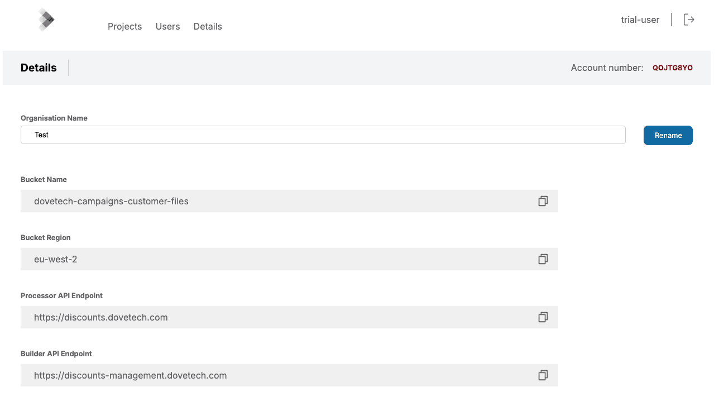719x416 pixels.
Task: Copy the Processor API Endpoint URL
Action: (543, 317)
